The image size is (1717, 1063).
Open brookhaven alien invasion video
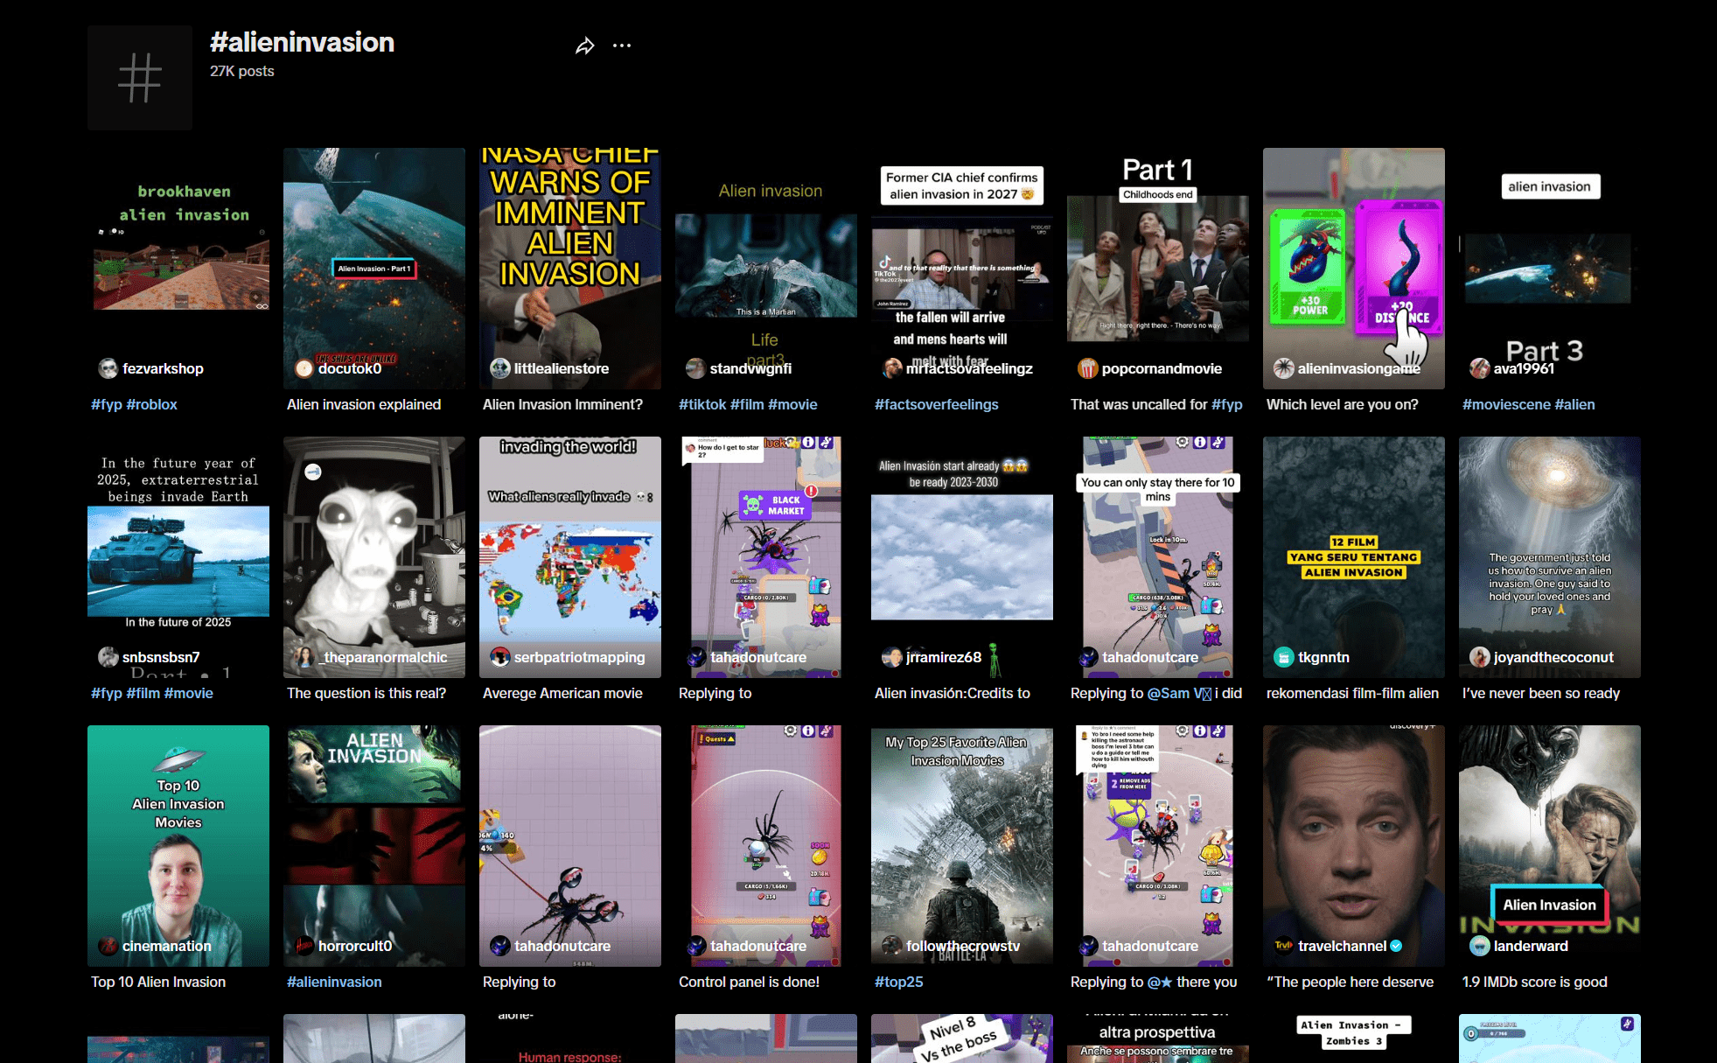point(178,269)
